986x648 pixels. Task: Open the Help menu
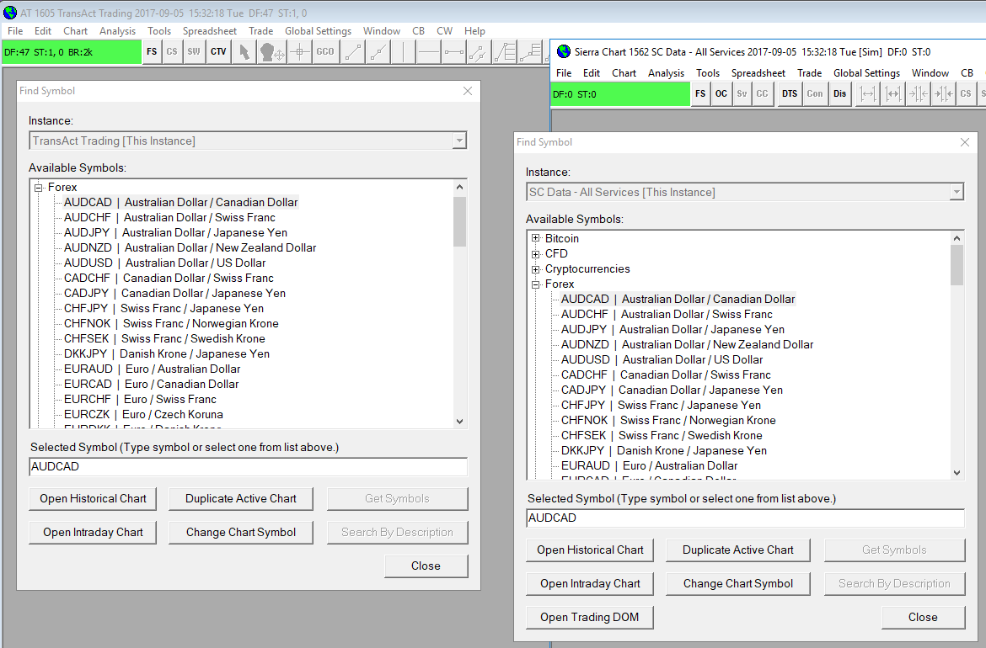click(474, 31)
